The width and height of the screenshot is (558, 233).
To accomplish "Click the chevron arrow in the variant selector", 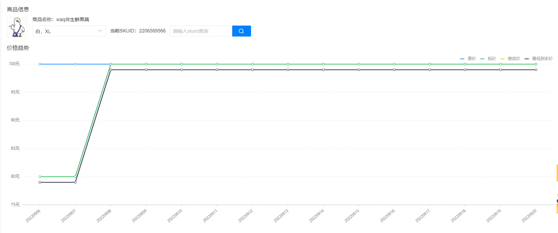I will 100,31.
